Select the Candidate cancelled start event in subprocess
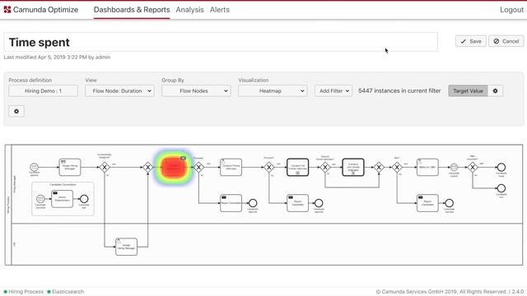The height and width of the screenshot is (296, 527). (x=40, y=199)
